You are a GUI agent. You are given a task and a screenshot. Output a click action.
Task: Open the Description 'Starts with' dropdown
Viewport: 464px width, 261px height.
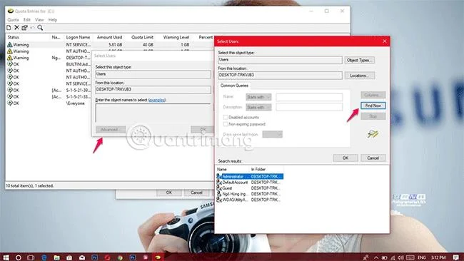click(258, 107)
